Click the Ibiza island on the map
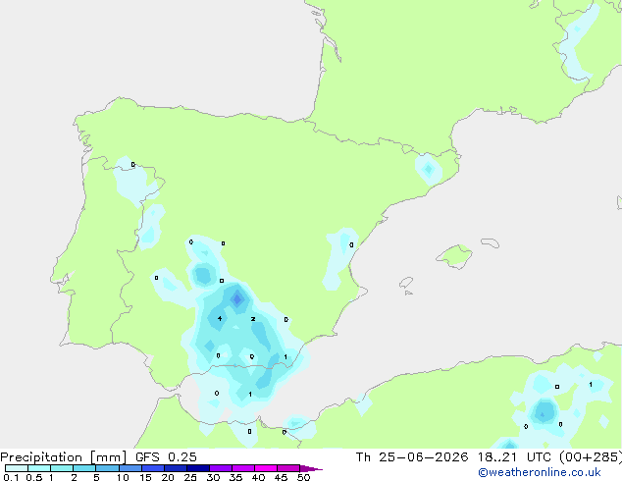 [x=406, y=283]
